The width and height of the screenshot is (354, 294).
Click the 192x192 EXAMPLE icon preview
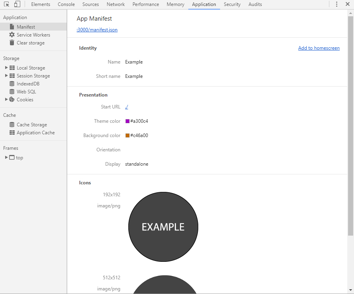(163, 227)
